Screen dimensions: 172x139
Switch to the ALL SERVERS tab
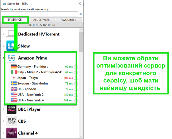coord(42,20)
